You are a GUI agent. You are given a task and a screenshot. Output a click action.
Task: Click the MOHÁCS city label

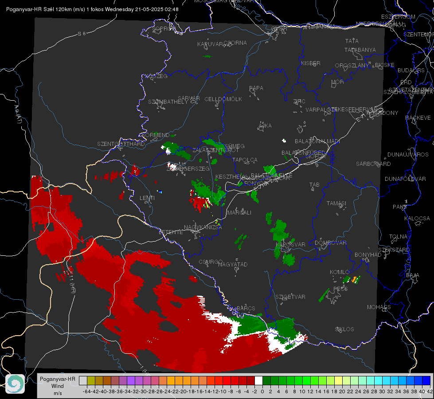379,307
